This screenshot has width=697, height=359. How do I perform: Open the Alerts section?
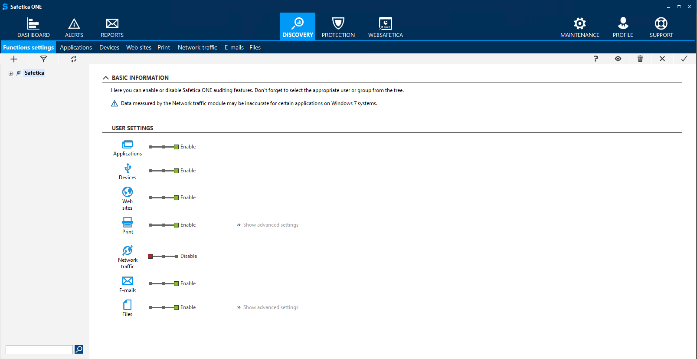tap(74, 27)
